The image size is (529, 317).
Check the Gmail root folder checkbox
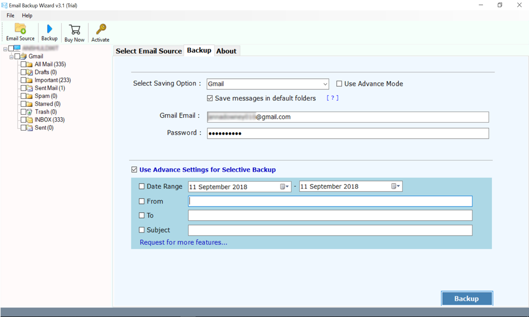[x=17, y=56]
